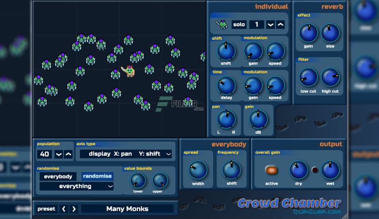Screen dimensions: 379x219
Task: Adjust the individual gain dB knob
Action: [258, 119]
